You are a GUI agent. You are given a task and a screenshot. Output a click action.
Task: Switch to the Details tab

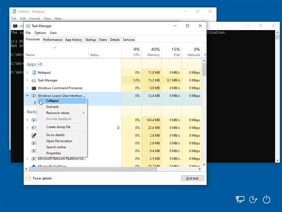(115, 40)
